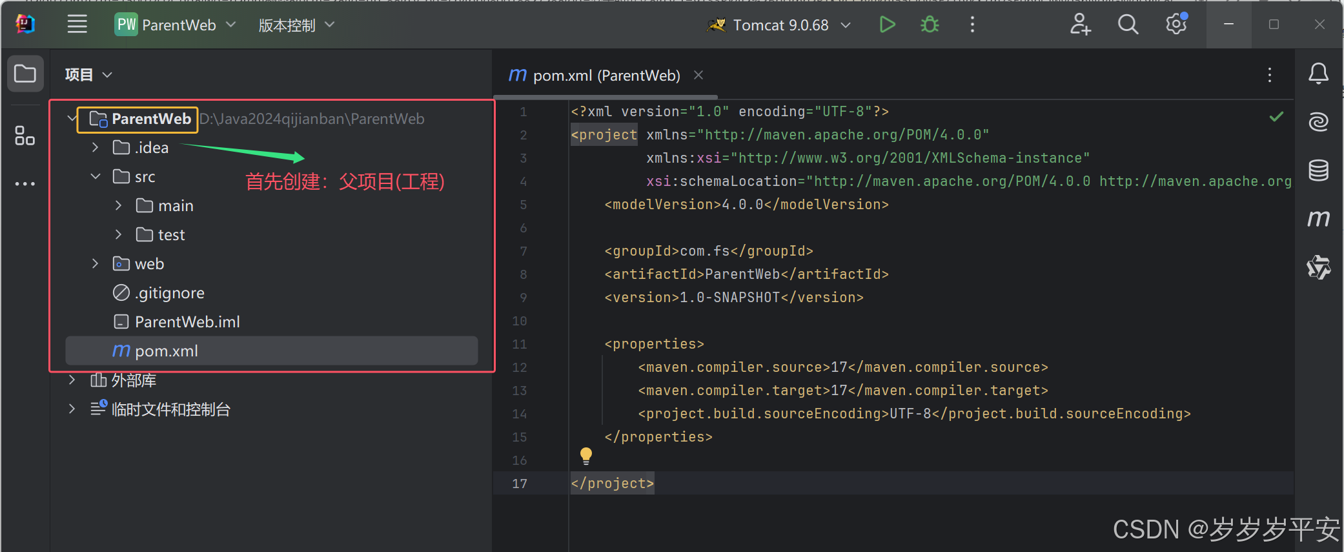Open the main hamburger menu
Viewport: 1344px width, 552px height.
(77, 25)
